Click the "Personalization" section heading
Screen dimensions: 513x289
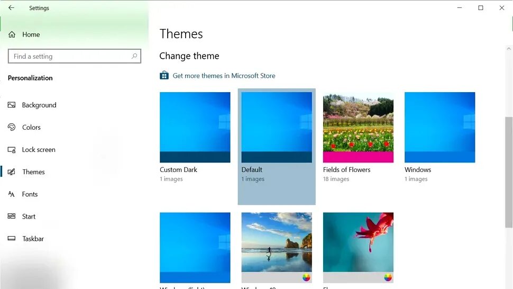pyautogui.click(x=30, y=78)
